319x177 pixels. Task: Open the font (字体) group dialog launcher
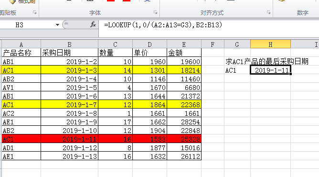pyautogui.click(x=155, y=12)
